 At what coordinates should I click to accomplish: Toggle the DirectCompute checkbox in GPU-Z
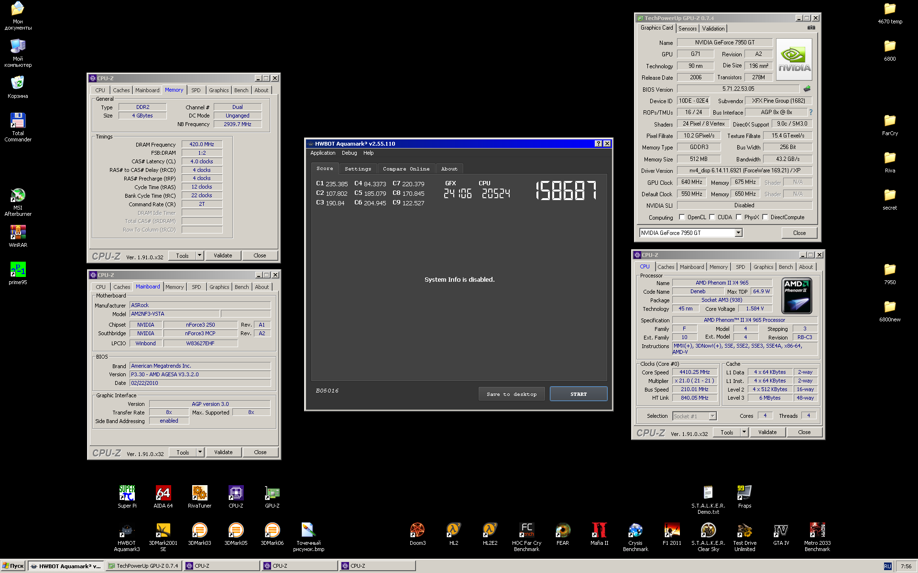765,217
